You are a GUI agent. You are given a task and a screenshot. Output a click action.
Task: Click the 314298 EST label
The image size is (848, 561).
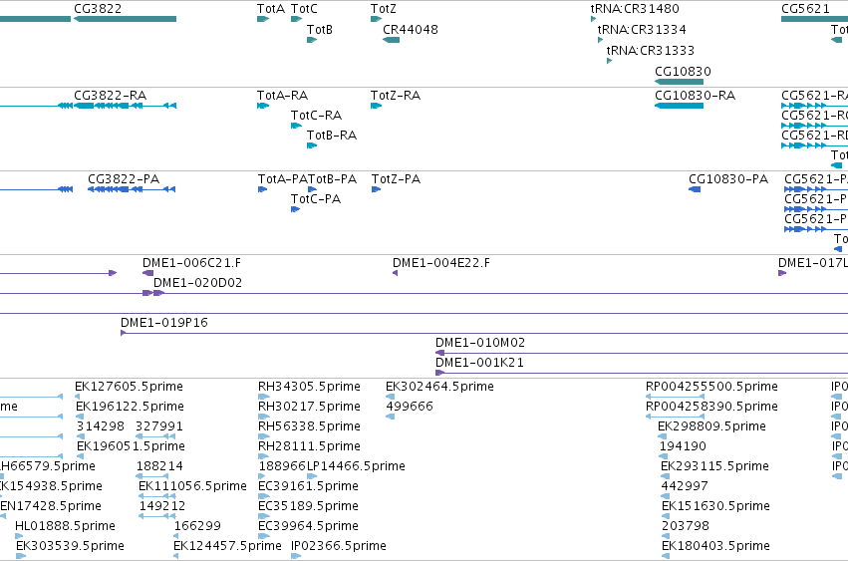[x=101, y=426]
